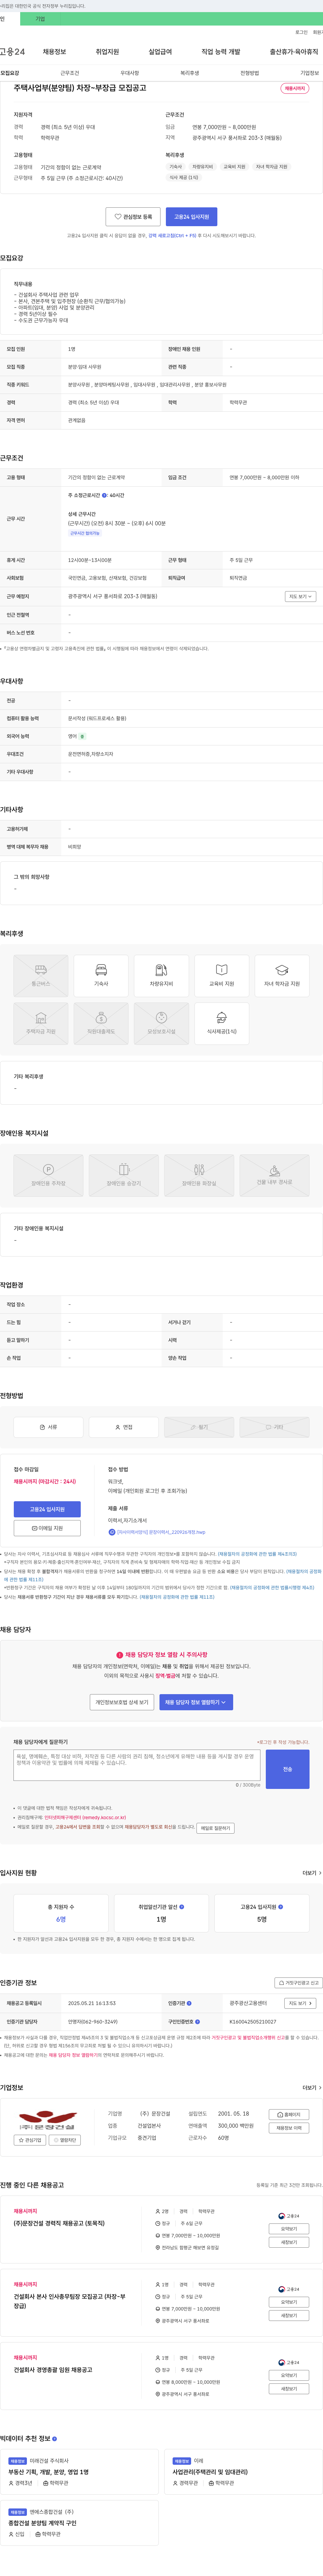The height and width of the screenshot is (2576, 323).
Task: Open 채용정보 이력 button
Action: click(x=289, y=2128)
